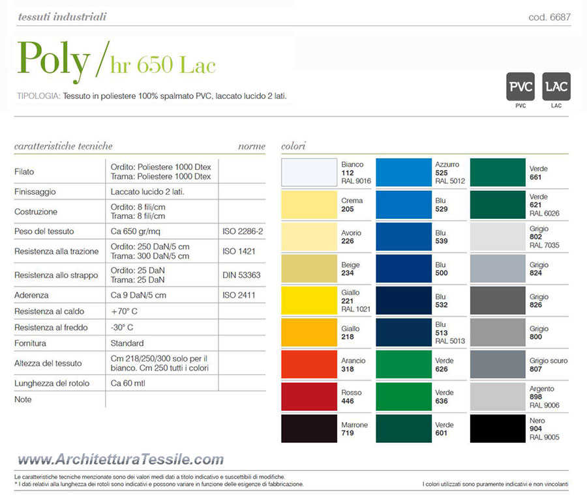Select the Beige 234 swatch

pos(309,268)
